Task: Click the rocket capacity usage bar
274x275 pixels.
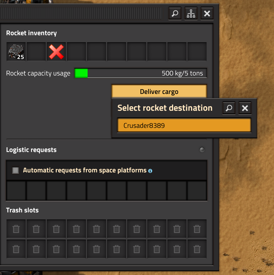Action: pos(140,73)
